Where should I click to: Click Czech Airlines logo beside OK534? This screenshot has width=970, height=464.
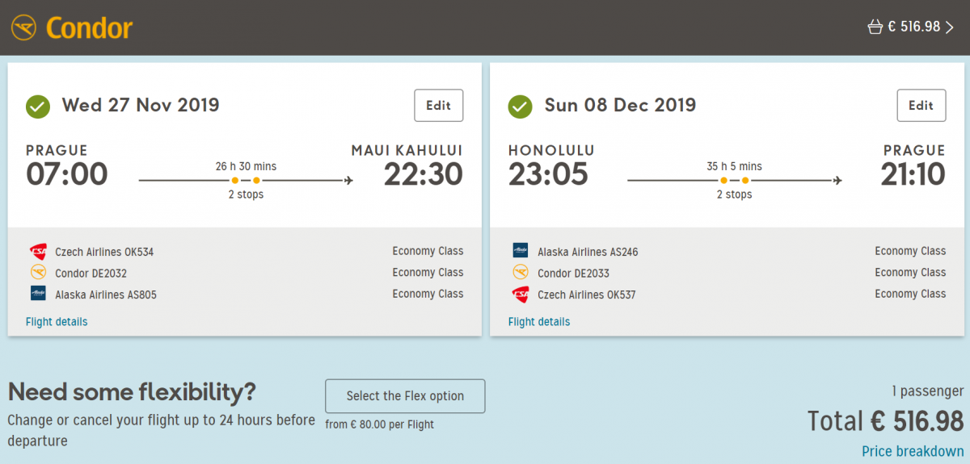pos(38,252)
